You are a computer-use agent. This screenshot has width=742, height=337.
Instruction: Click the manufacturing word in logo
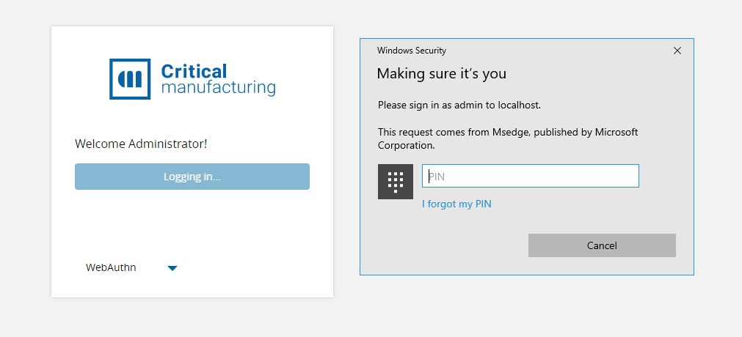[218, 88]
